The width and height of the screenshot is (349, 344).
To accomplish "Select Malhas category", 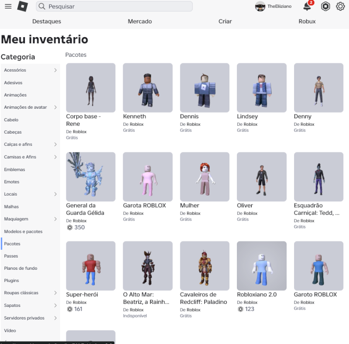I will coord(31,206).
